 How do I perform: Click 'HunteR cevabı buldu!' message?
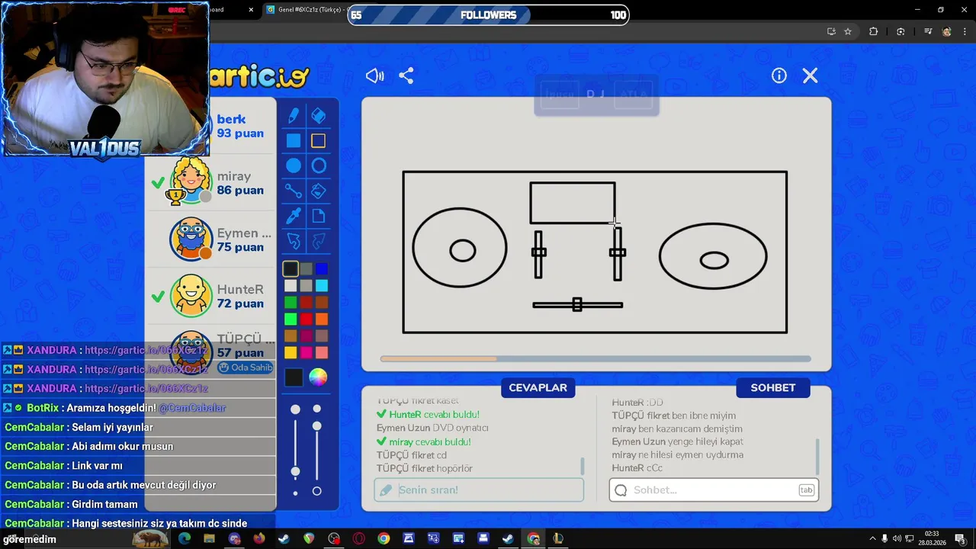point(428,414)
